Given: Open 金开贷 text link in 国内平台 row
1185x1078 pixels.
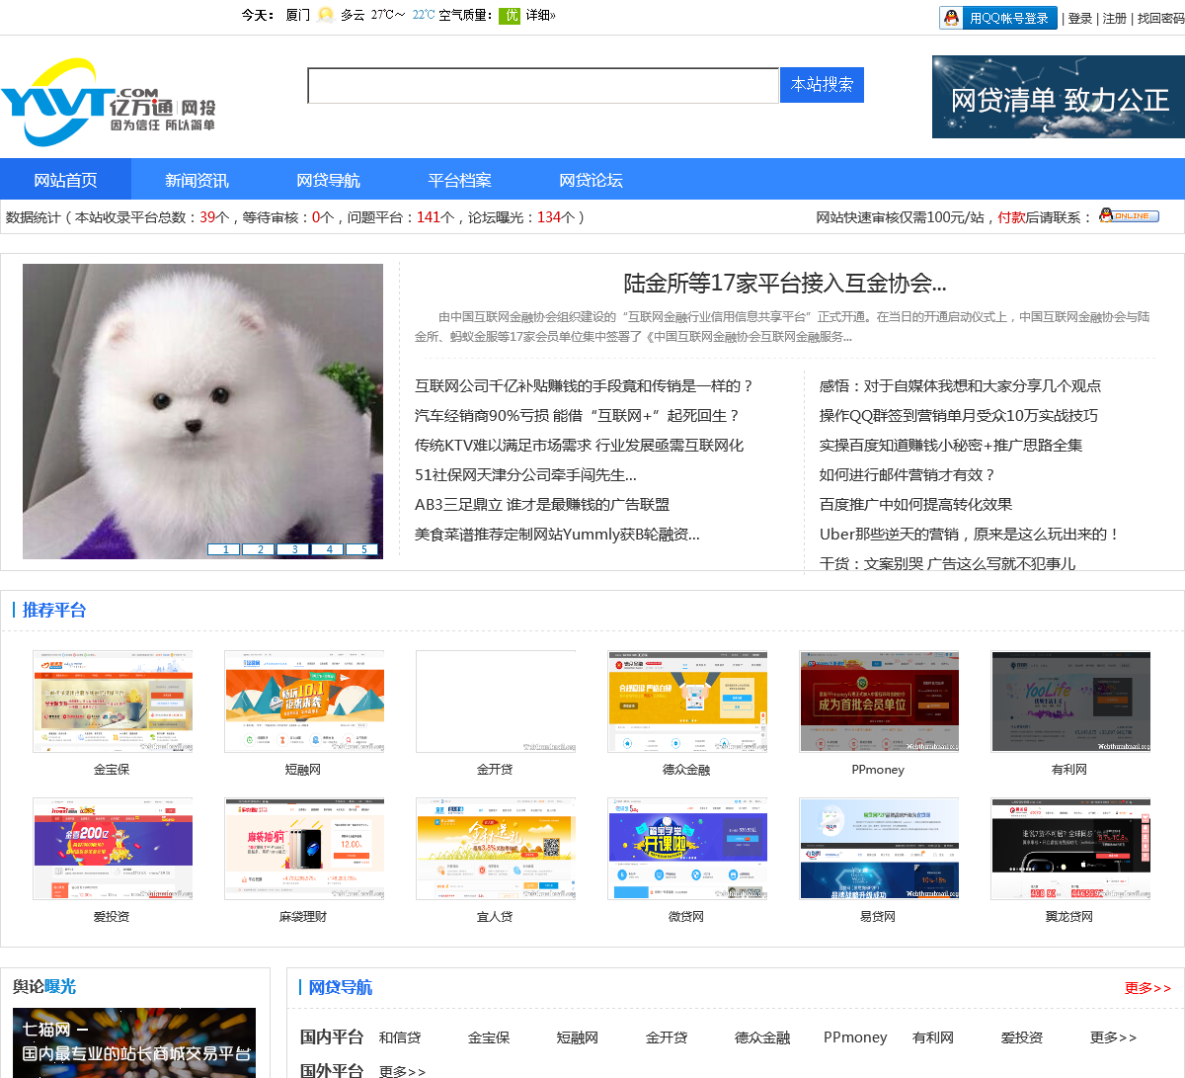Looking at the screenshot, I should point(667,1037).
